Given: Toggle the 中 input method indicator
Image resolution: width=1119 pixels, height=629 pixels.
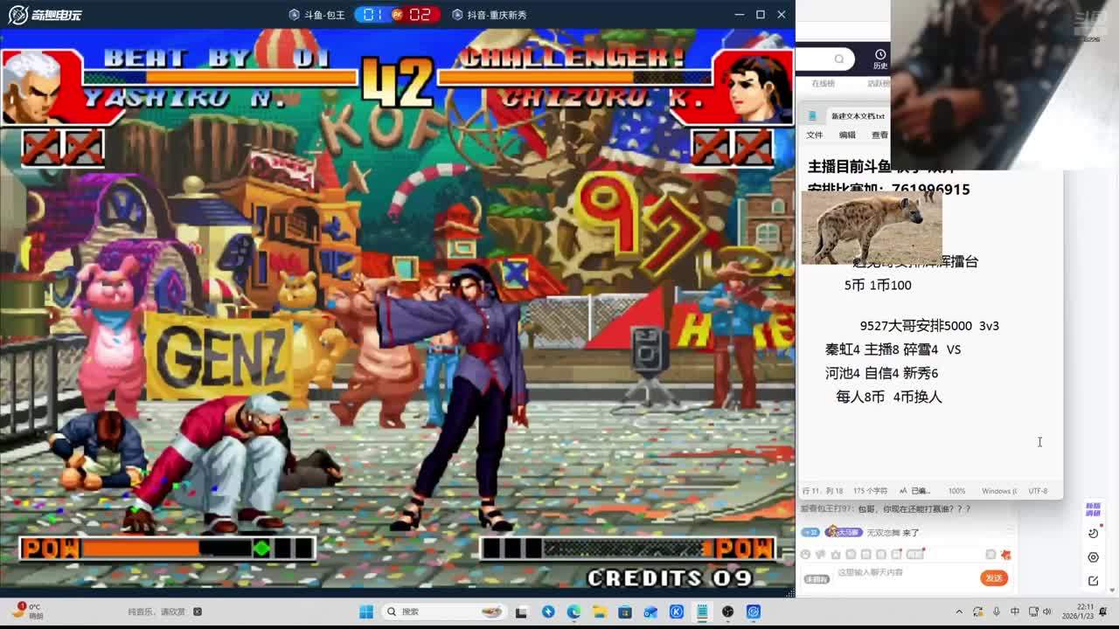Looking at the screenshot, I should (x=1015, y=612).
